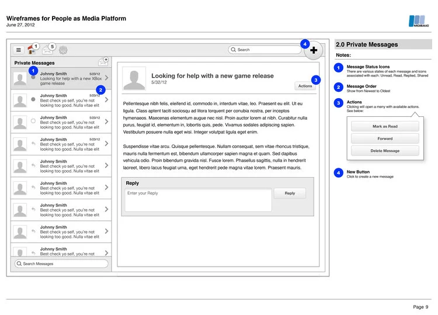Screen dimensions: 438x315
Task: Open chevron of the hollow-circle Johnny Smith message
Action: (x=106, y=122)
